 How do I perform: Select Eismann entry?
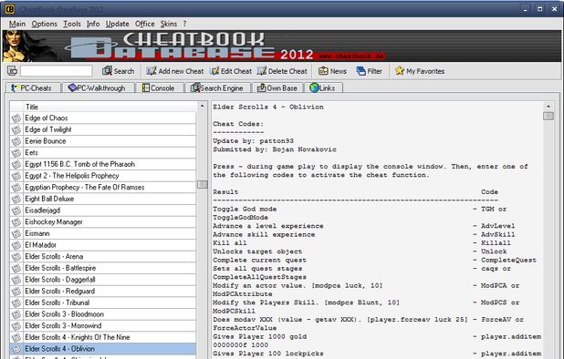(103, 233)
